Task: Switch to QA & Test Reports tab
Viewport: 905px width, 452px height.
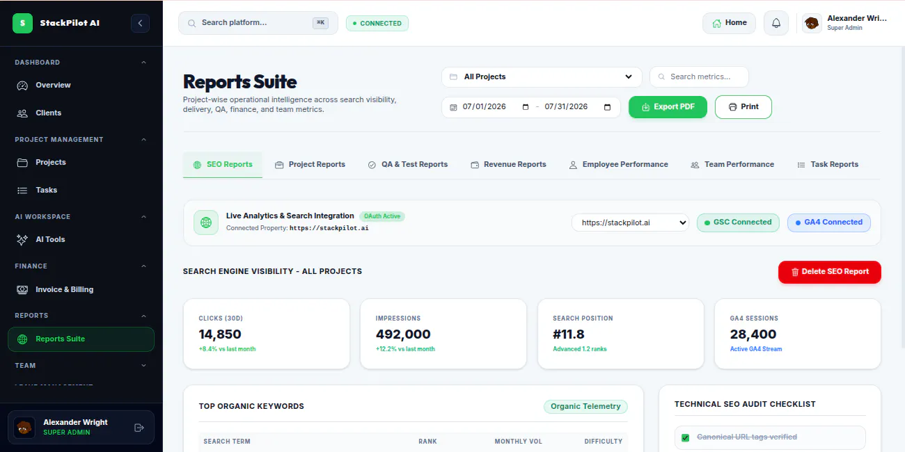Action: click(x=407, y=165)
